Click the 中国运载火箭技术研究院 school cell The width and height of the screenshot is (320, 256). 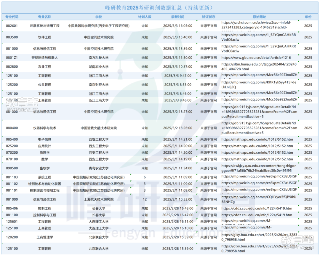coord(99,128)
